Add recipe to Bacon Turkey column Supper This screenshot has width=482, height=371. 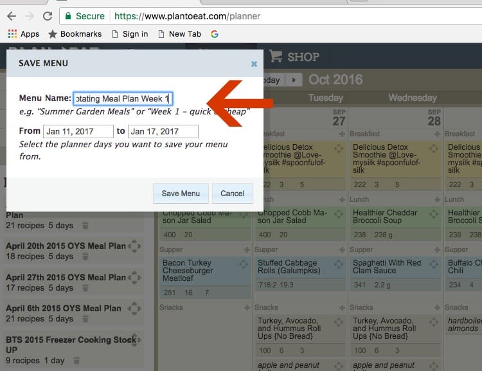tap(247, 249)
